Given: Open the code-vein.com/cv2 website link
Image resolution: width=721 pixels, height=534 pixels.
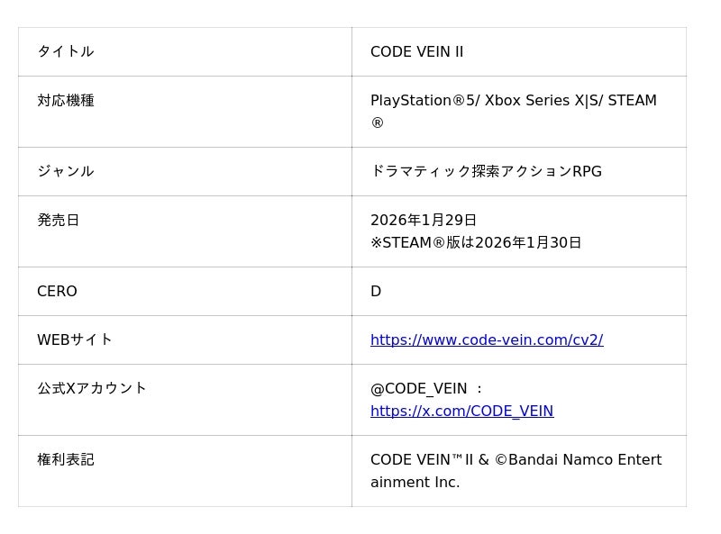Looking at the screenshot, I should [x=487, y=339].
